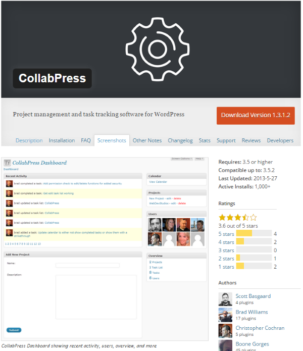Click '5 plugins' under Christopher Cochran
The image size is (303, 351).
click(244, 334)
